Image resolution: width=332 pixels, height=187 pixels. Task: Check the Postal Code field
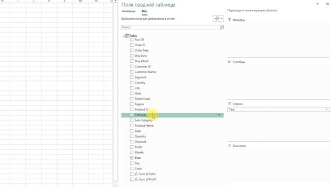[x=131, y=99]
